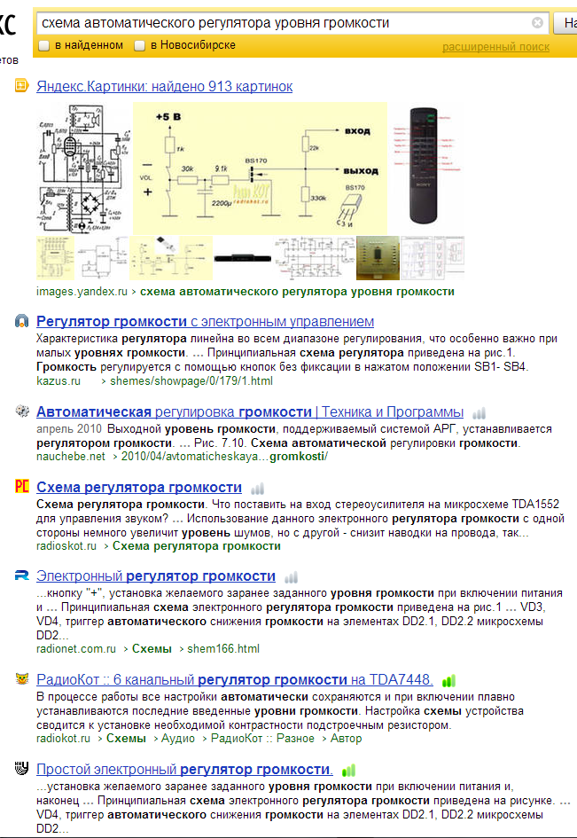Click the rating bars icon after Техника и Программы
The height and width of the screenshot is (838, 577).
pos(480,412)
